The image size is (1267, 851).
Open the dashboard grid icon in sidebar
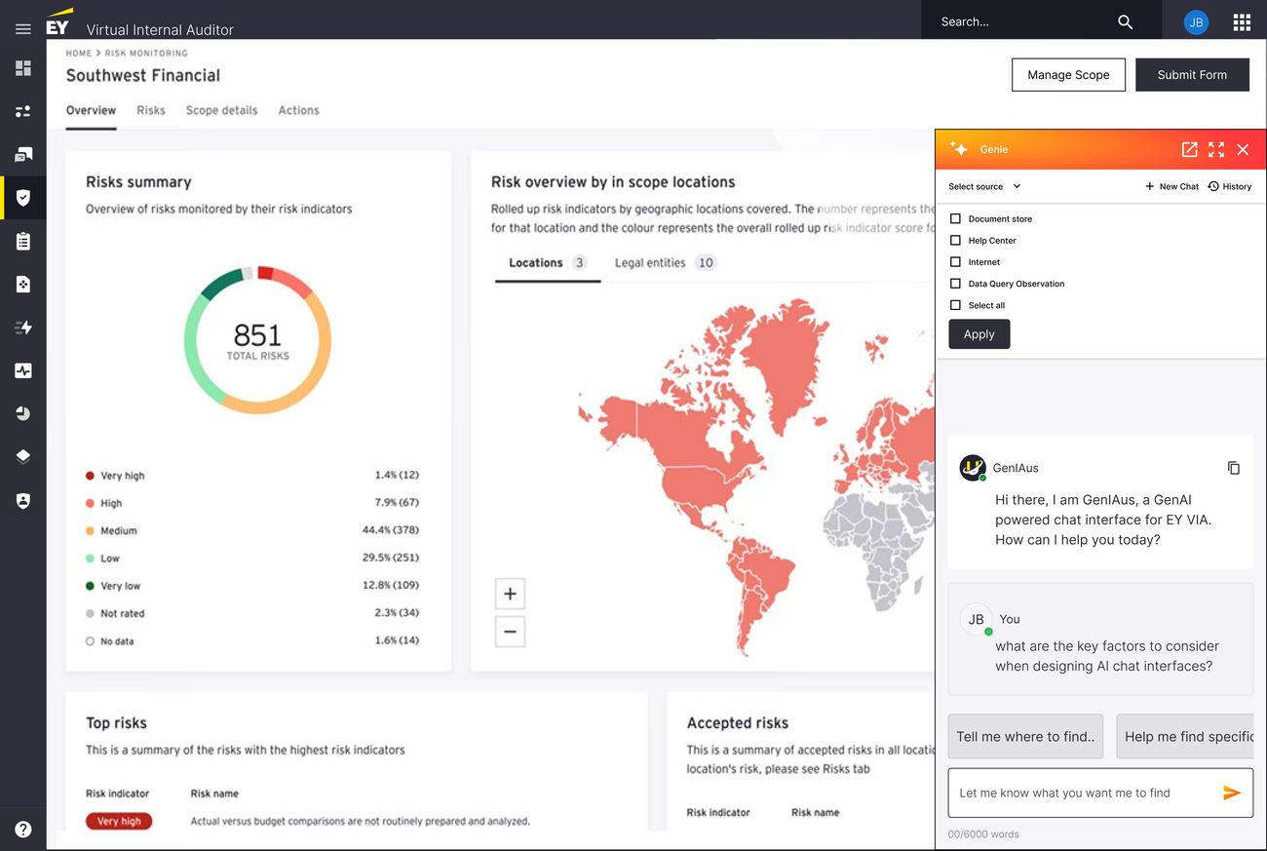[23, 68]
